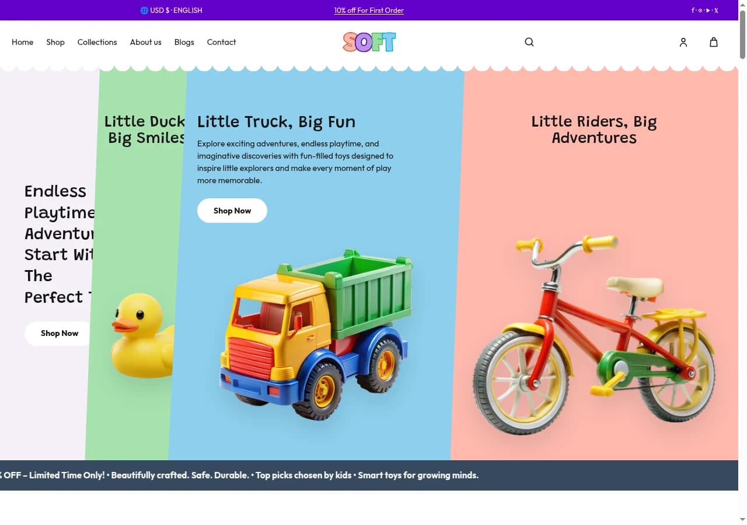Viewport: 747px width, 525px height.
Task: Select the red kids bicycle image
Action: tap(594, 335)
